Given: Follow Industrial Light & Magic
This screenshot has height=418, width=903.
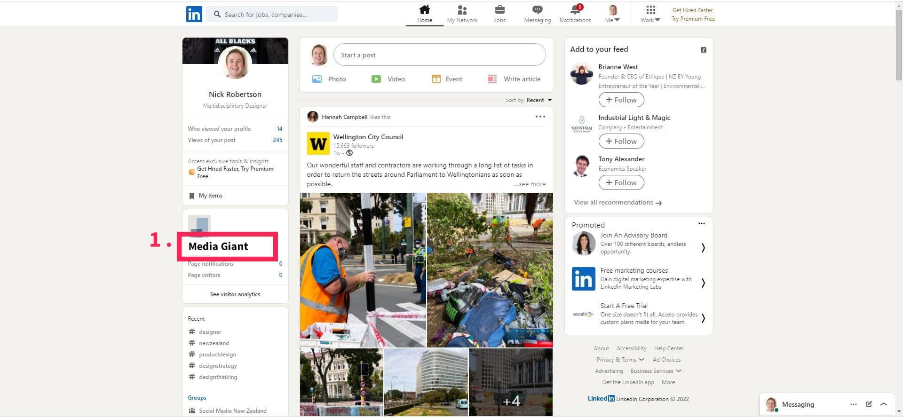Looking at the screenshot, I should [621, 142].
